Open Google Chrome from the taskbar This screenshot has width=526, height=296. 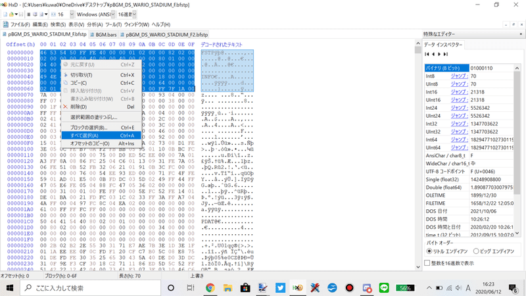coord(210,288)
